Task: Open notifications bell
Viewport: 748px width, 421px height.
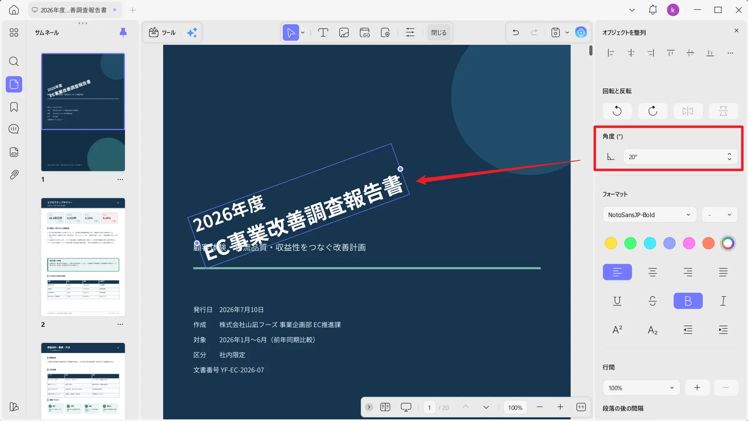Action: pyautogui.click(x=653, y=10)
